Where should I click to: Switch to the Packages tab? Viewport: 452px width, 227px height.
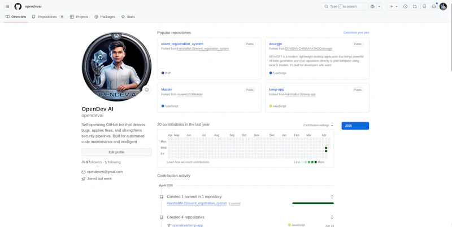pyautogui.click(x=105, y=17)
